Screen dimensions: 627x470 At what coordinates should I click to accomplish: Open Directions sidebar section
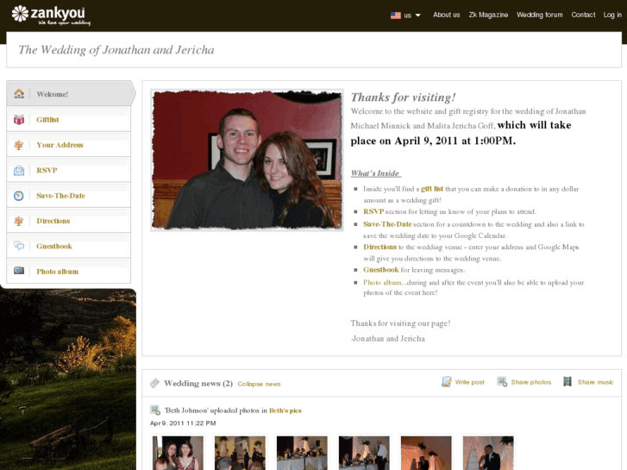(x=68, y=221)
